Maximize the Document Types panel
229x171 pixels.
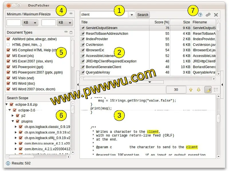pyautogui.click(x=71, y=32)
